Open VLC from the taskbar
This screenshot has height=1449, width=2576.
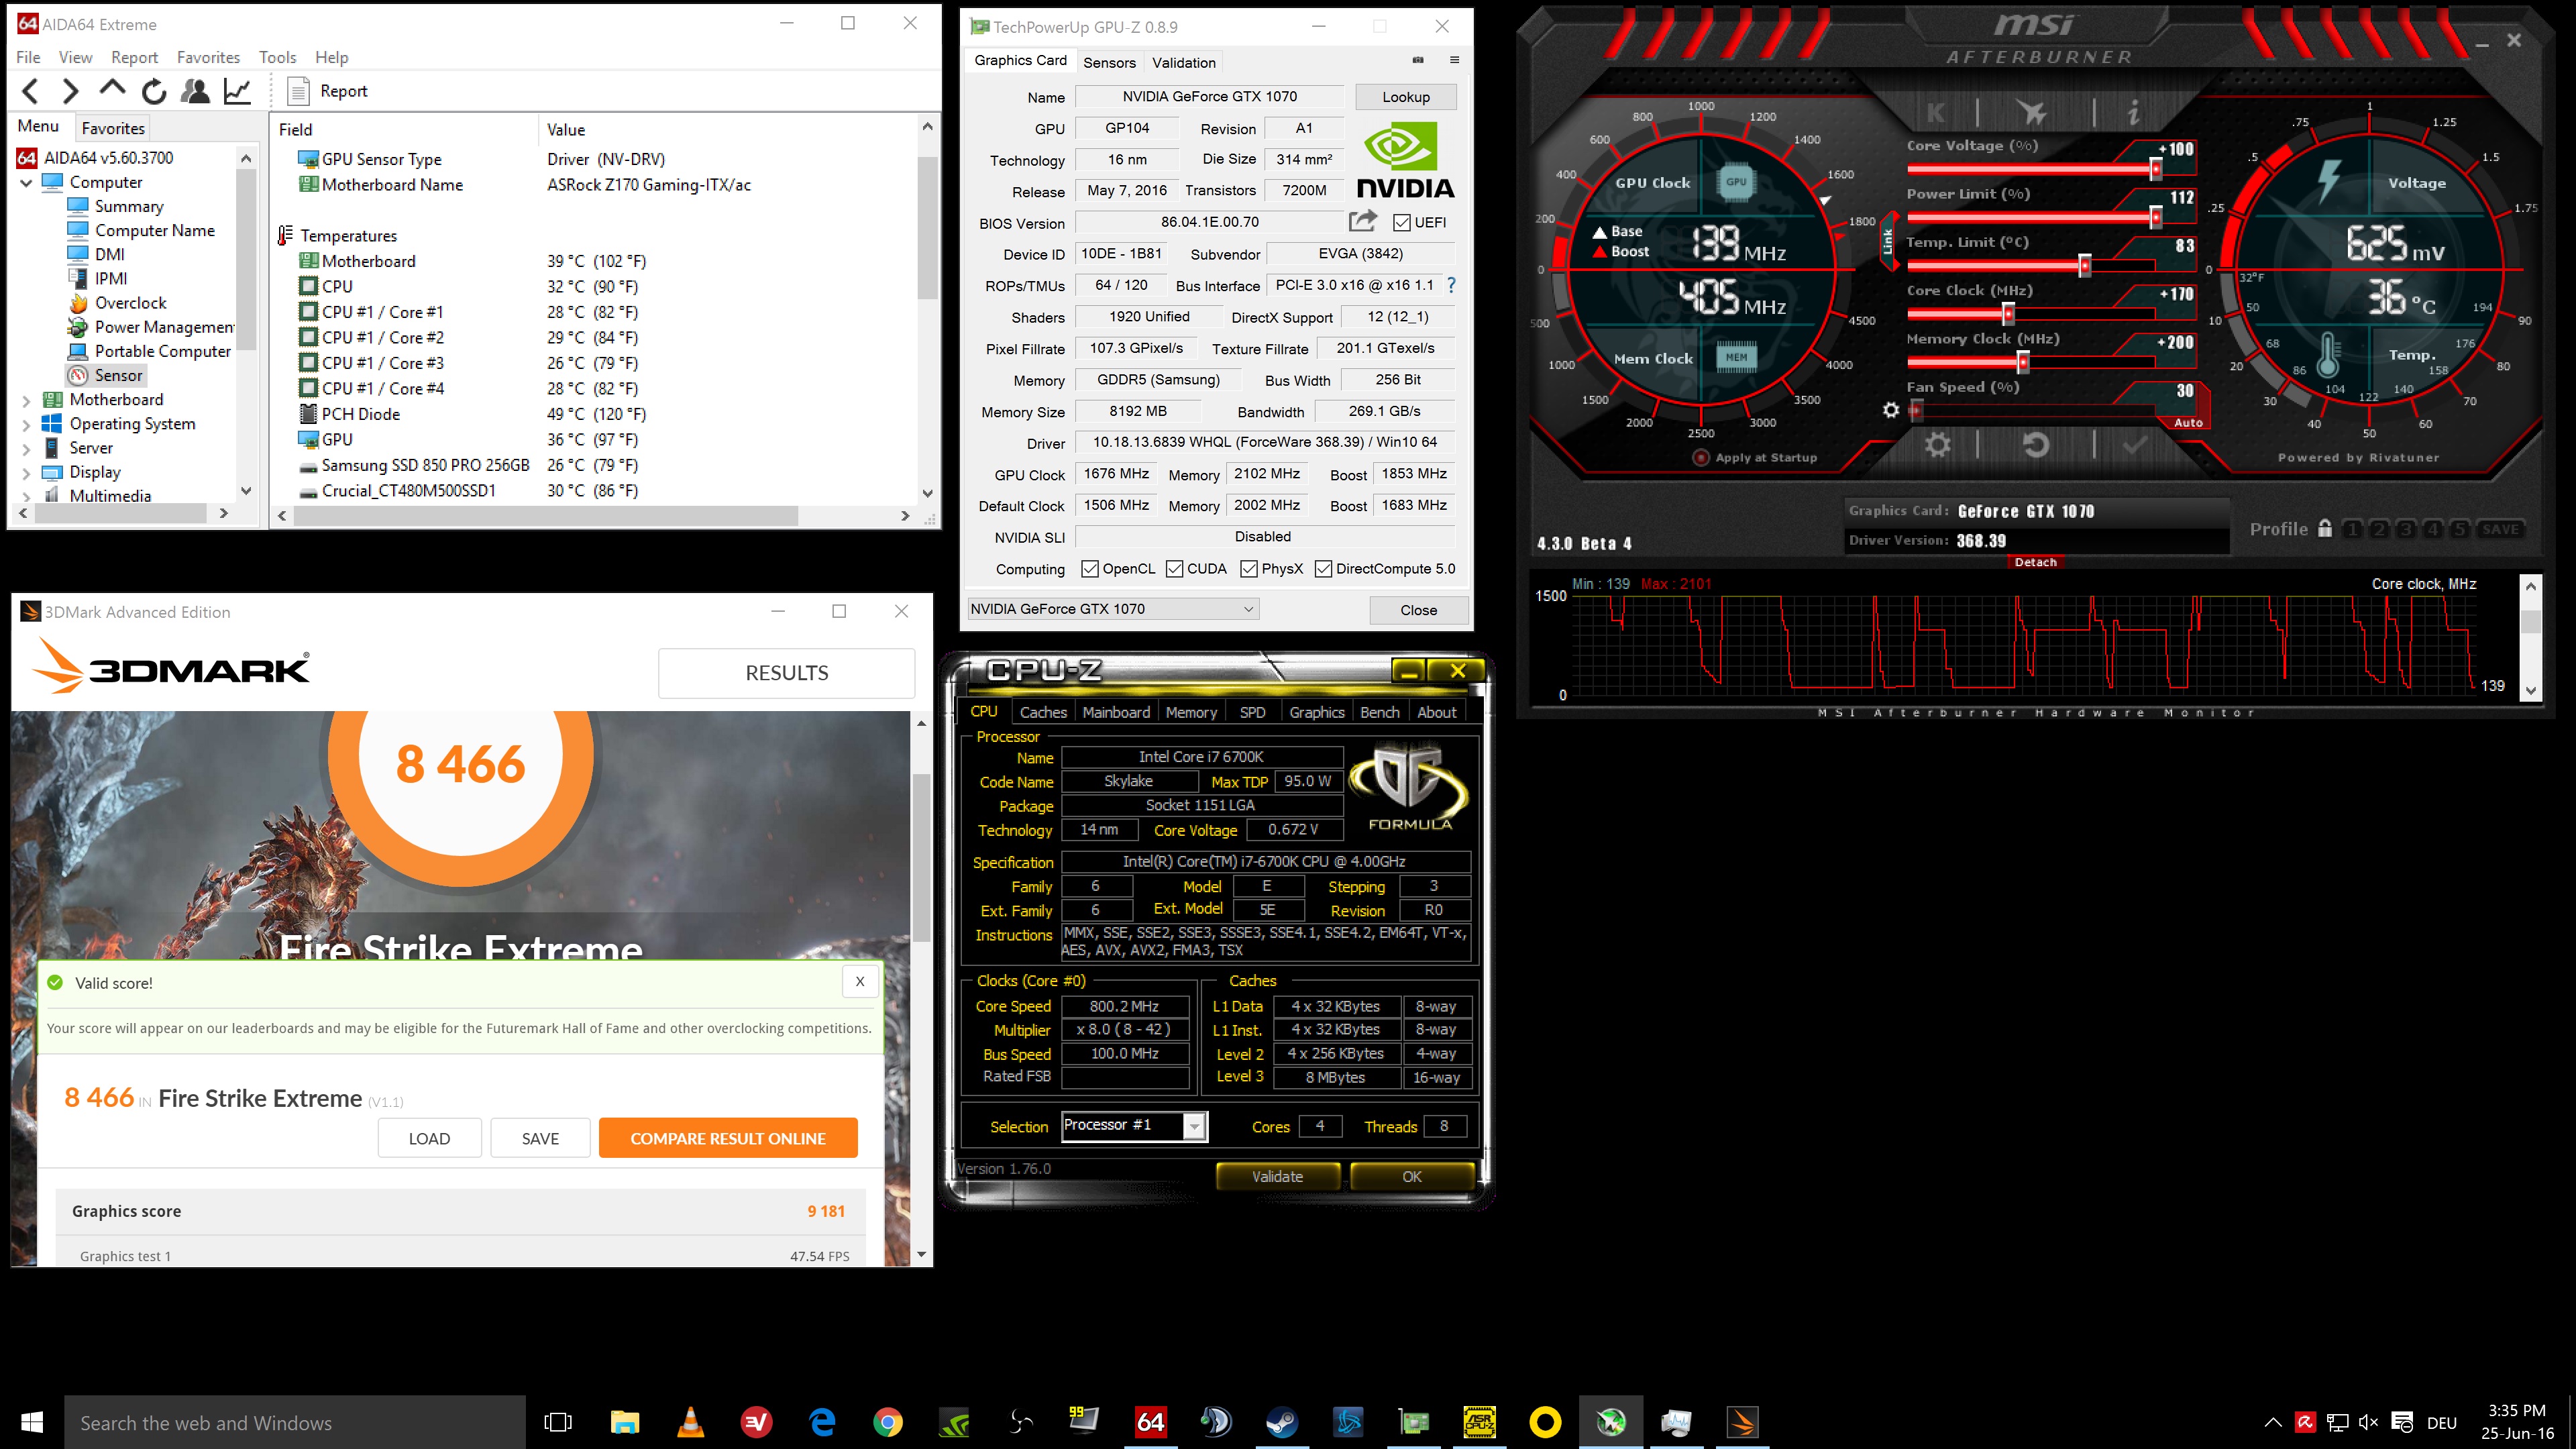tap(690, 1422)
